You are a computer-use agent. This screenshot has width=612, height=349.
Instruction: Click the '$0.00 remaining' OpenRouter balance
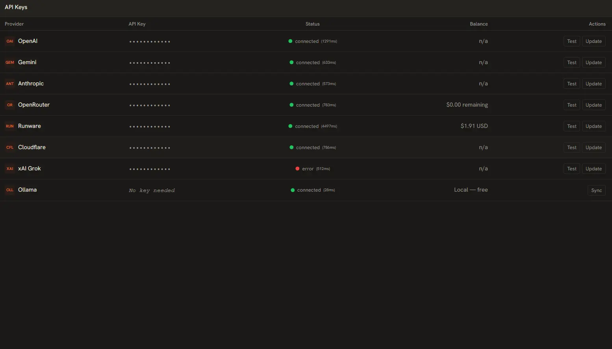pyautogui.click(x=467, y=105)
